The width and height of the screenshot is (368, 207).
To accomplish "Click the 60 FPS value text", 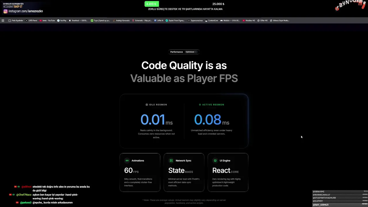I will click(131, 170).
